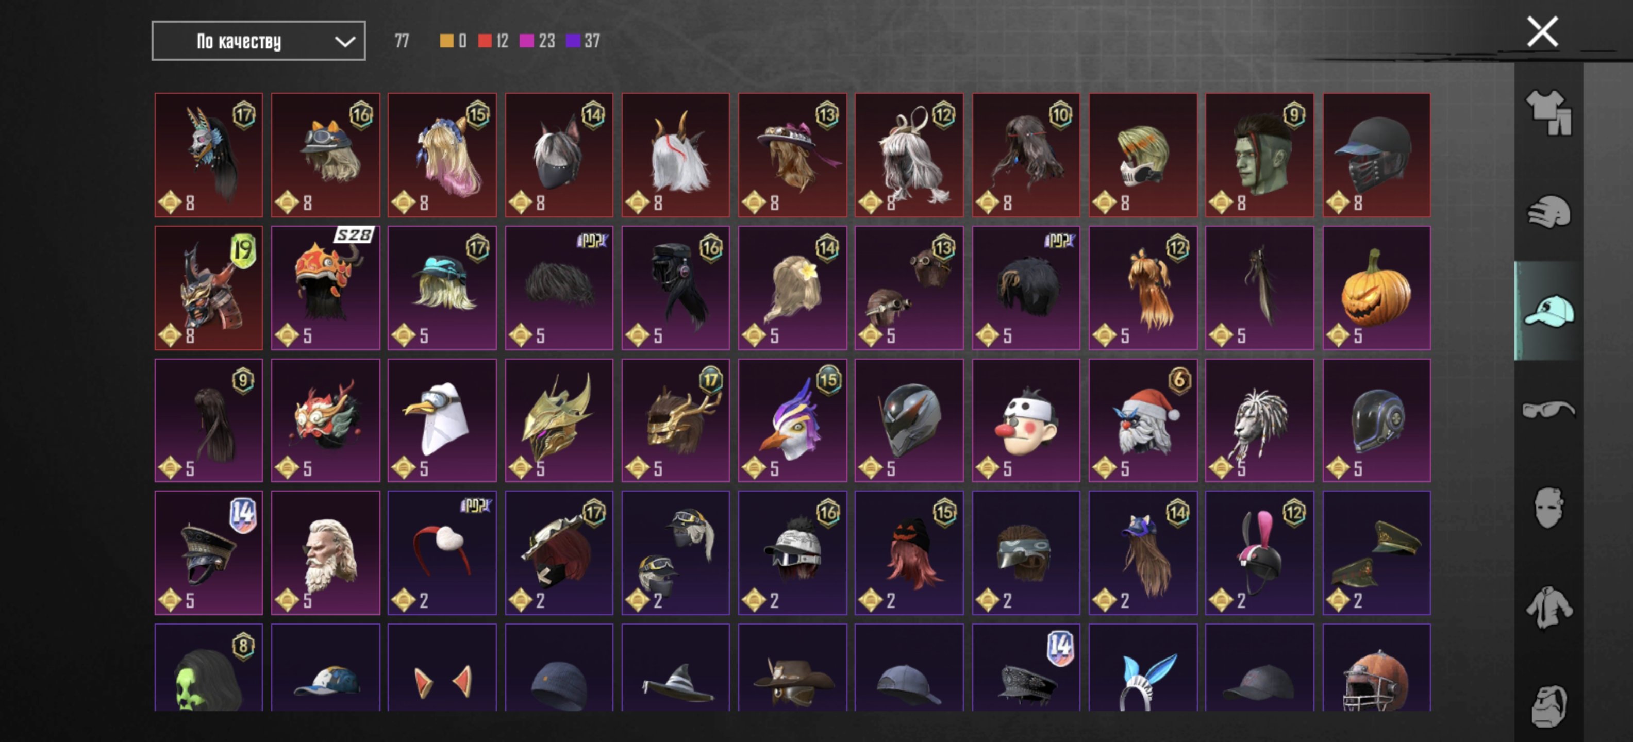Filter by the orange rarity swatch

pos(446,41)
